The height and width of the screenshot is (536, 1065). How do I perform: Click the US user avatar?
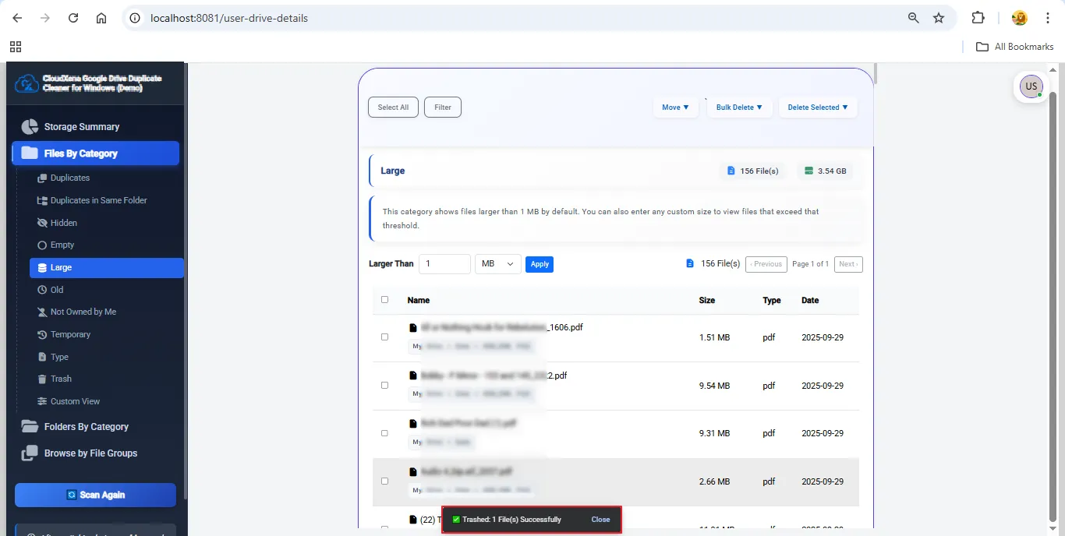(x=1031, y=86)
